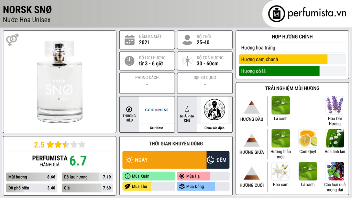Click the Trải nghiệm mùi hương heading
352x198 pixels.
(292, 88)
